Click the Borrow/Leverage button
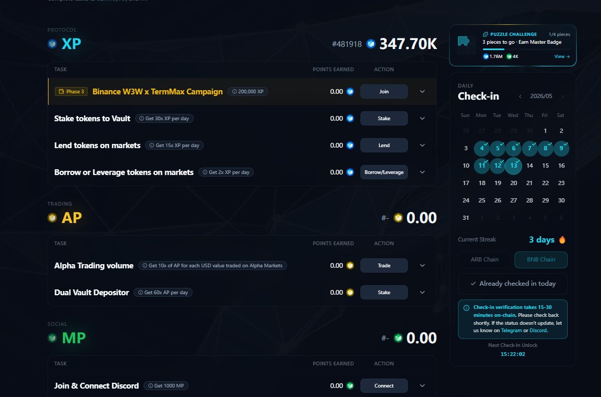The width and height of the screenshot is (601, 397). (384, 172)
